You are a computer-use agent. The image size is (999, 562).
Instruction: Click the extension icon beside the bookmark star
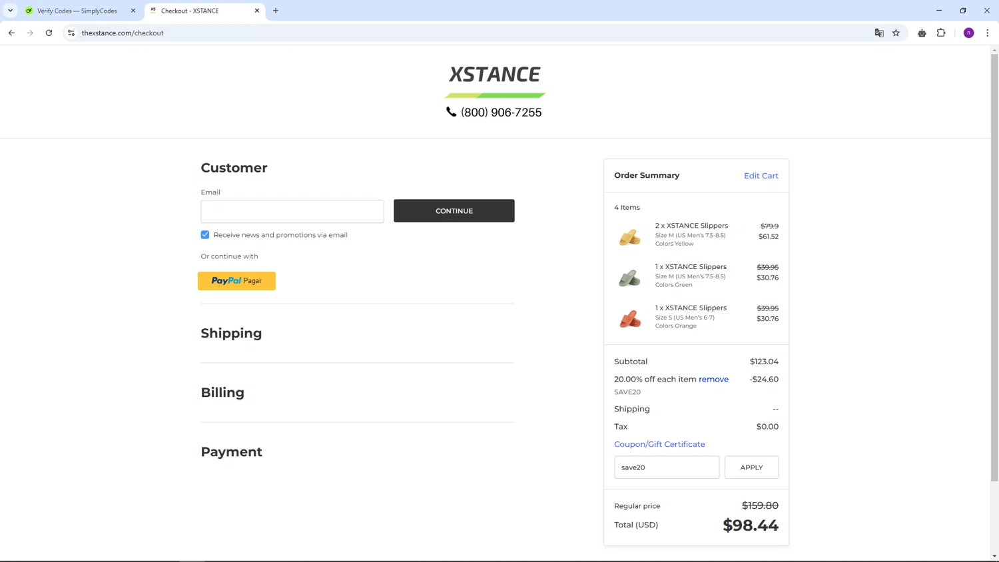(x=922, y=33)
